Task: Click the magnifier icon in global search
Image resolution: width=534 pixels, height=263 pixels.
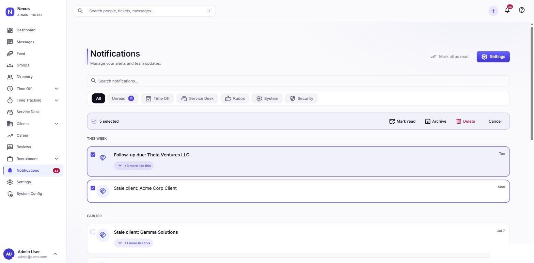Action: [80, 11]
